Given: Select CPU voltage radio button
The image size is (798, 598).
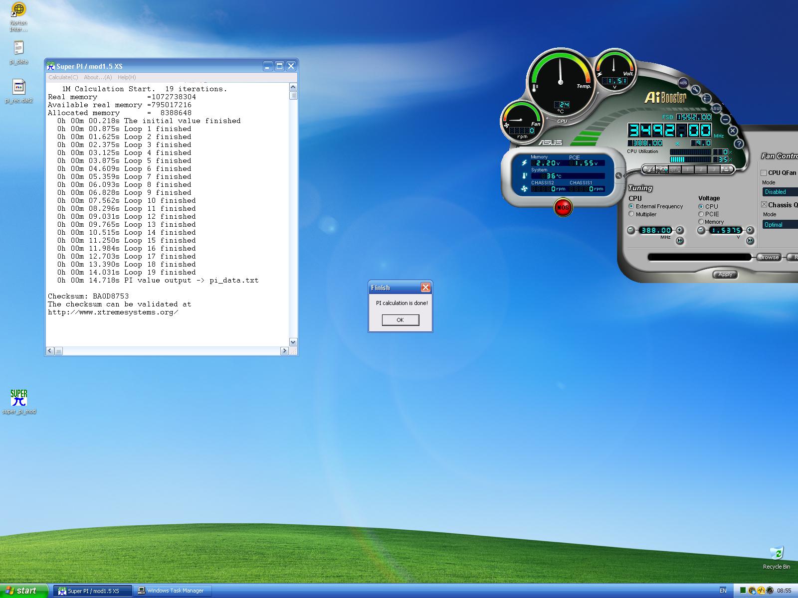Looking at the screenshot, I should pyautogui.click(x=701, y=206).
